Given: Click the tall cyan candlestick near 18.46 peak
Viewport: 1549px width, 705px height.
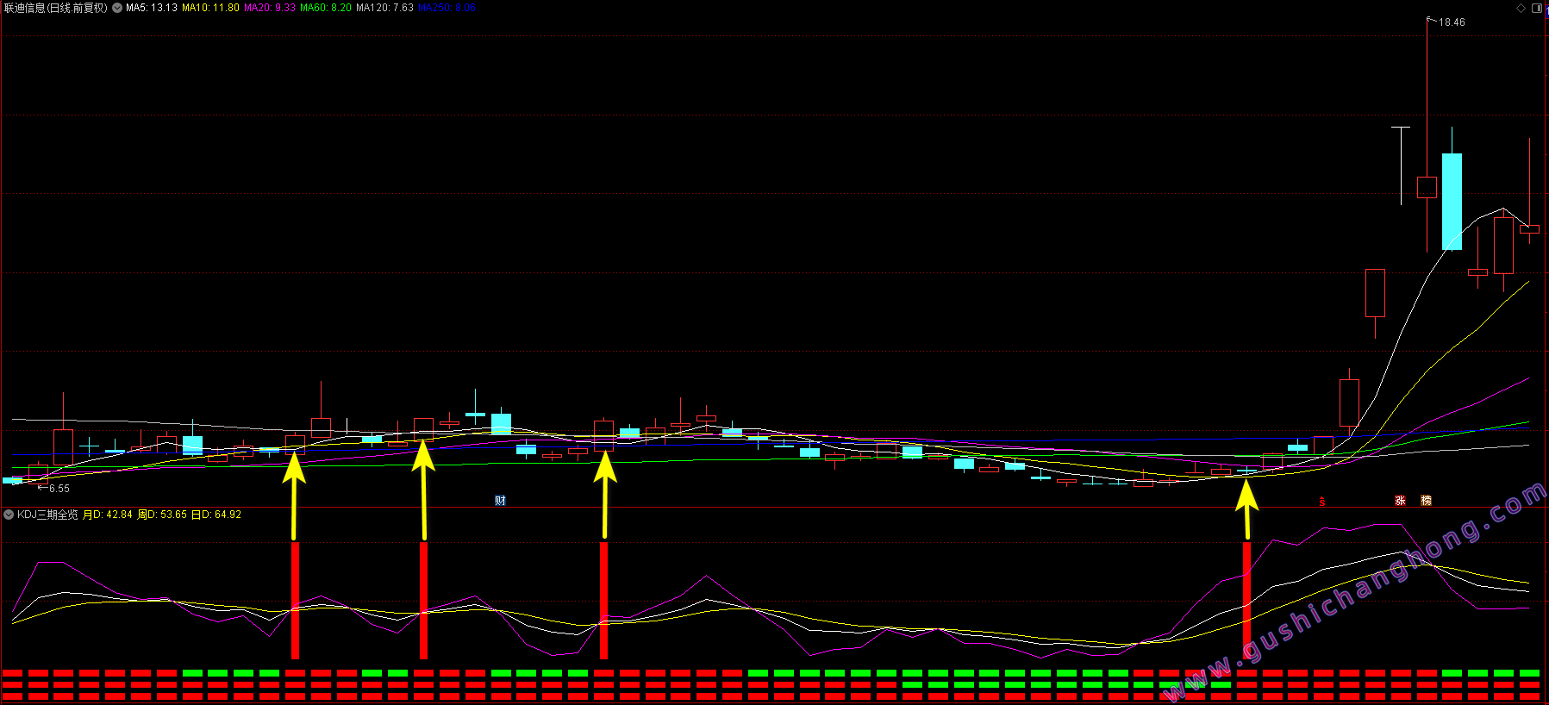Looking at the screenshot, I should (x=1452, y=202).
